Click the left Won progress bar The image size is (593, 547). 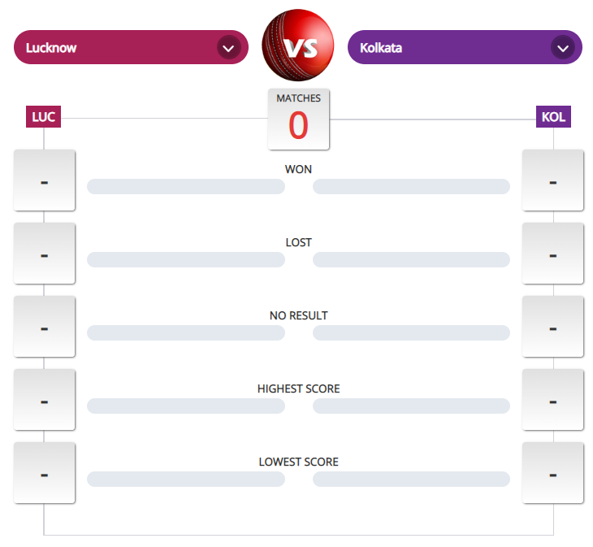[x=186, y=187]
